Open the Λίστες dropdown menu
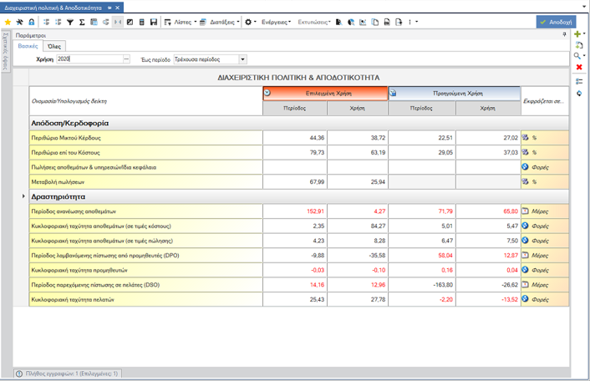 pyautogui.click(x=181, y=23)
